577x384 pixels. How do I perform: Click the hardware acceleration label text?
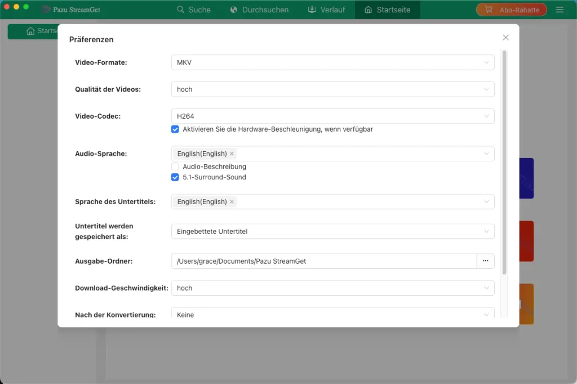coord(278,129)
